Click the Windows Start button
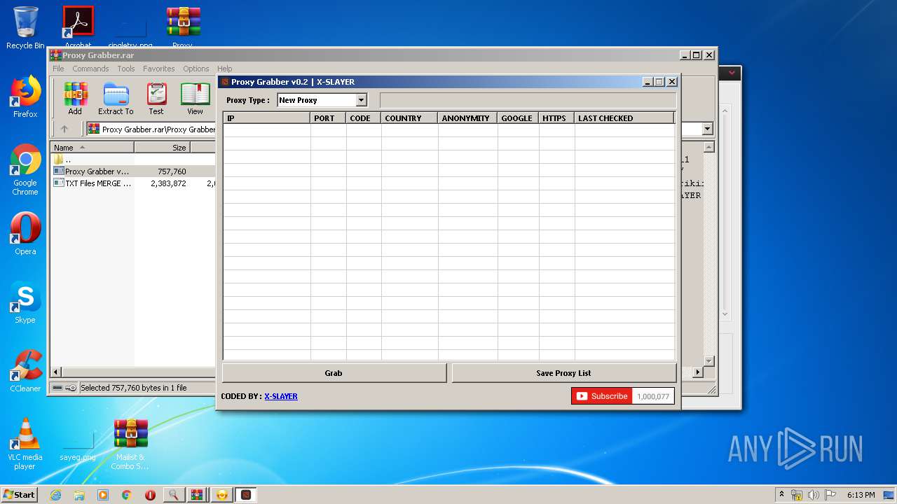This screenshot has width=897, height=504. [19, 495]
